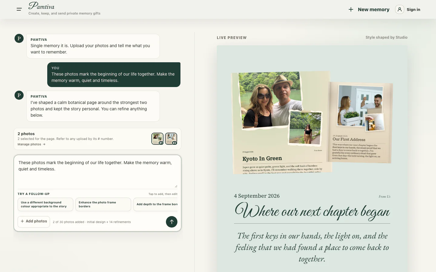Click the user profile avatar icon
The height and width of the screenshot is (272, 436).
(399, 9)
